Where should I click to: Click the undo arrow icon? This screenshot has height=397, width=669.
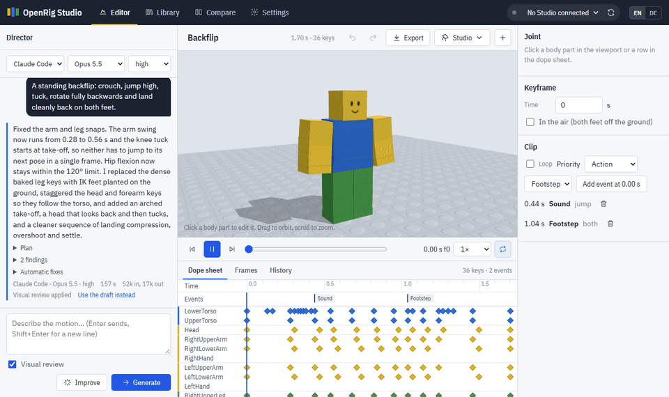click(352, 38)
